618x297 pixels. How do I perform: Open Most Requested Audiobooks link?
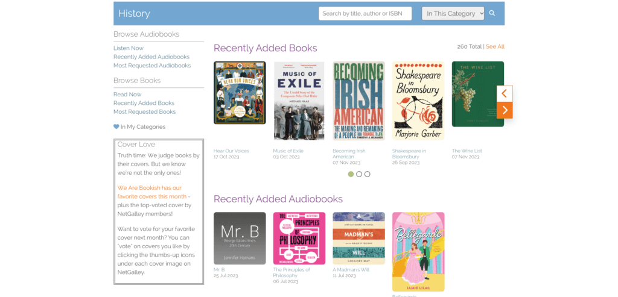pyautogui.click(x=152, y=65)
